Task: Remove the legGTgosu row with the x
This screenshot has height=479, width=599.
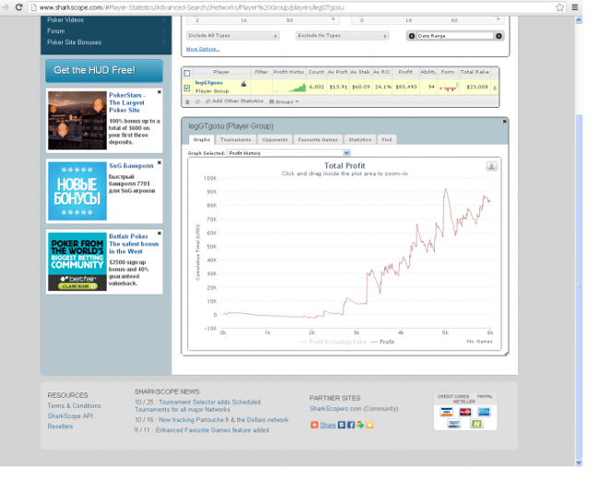Action: click(495, 88)
